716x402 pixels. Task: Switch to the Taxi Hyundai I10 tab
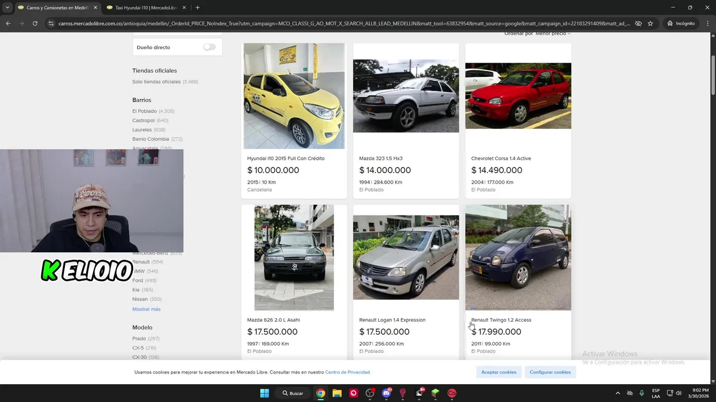click(x=145, y=8)
